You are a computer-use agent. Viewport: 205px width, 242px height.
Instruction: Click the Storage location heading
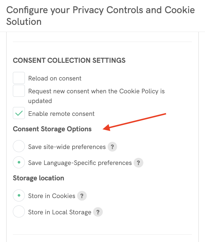pos(38,178)
